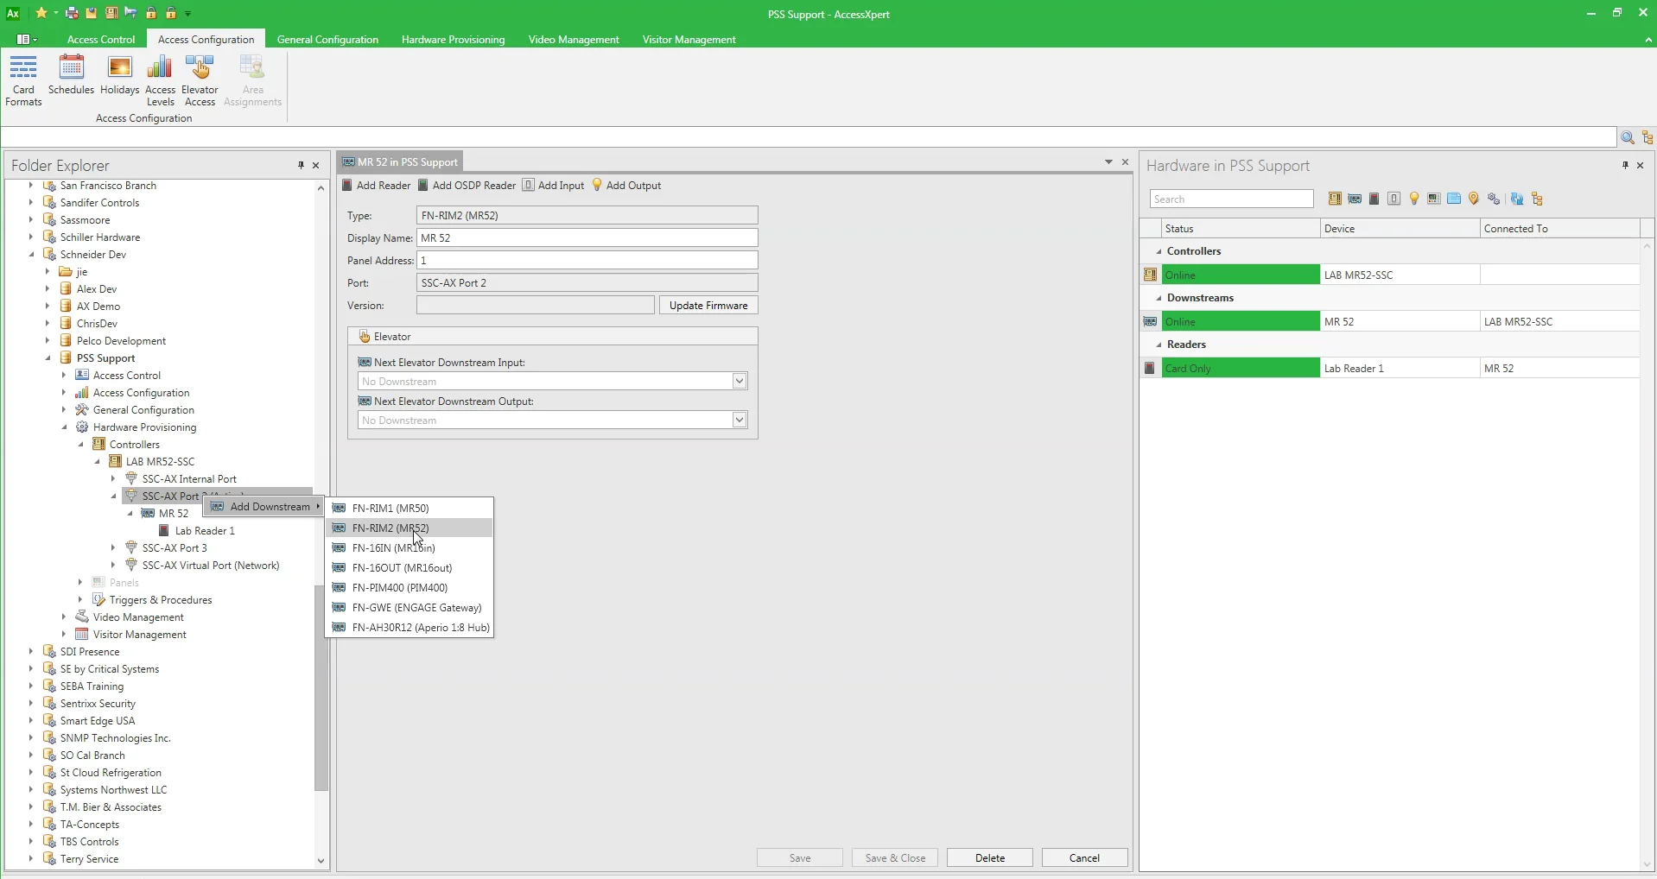Open the Next Elevator Downstream Input dropdown
The width and height of the screenshot is (1657, 879).
point(739,381)
